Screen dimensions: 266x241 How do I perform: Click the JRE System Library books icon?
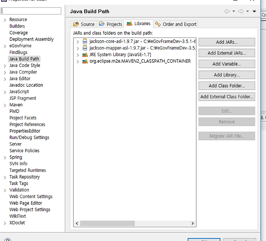tap(85, 55)
